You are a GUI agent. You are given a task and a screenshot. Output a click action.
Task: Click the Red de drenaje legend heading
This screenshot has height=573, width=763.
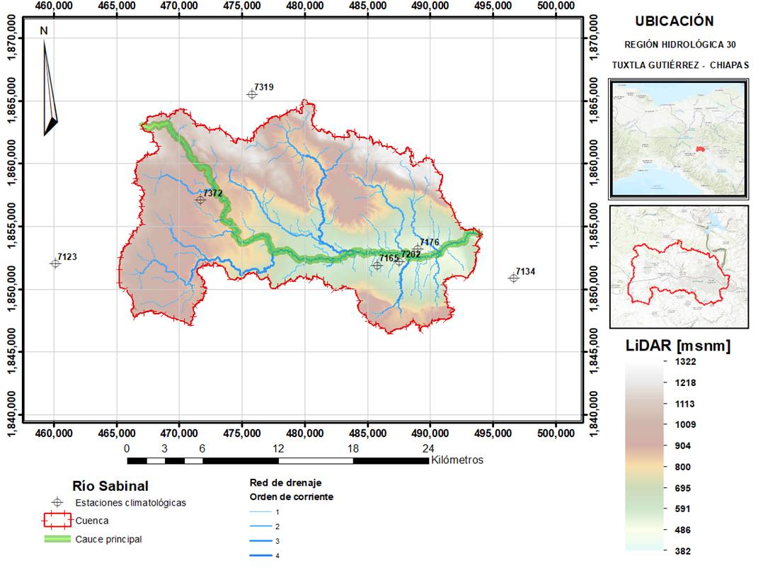[282, 483]
